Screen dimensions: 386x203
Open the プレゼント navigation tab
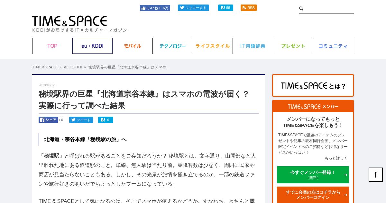coord(293,46)
